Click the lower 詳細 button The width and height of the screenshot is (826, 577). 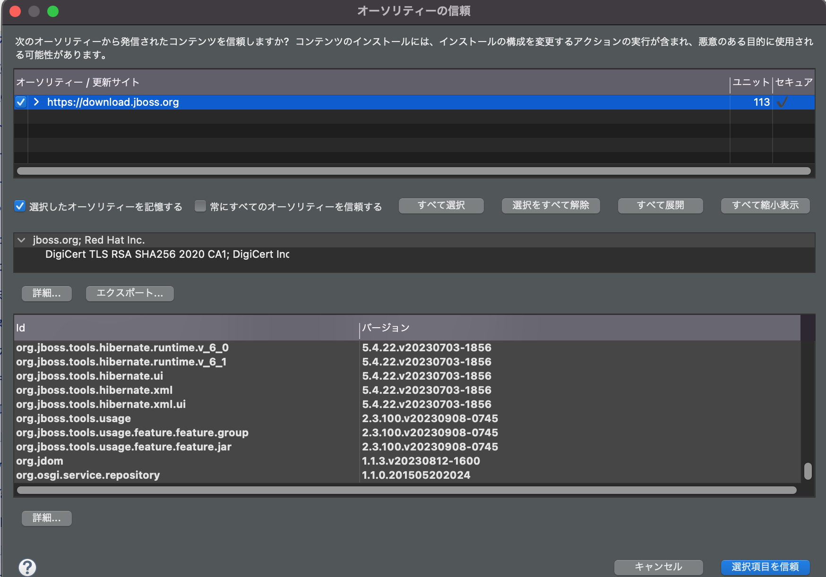pyautogui.click(x=46, y=518)
